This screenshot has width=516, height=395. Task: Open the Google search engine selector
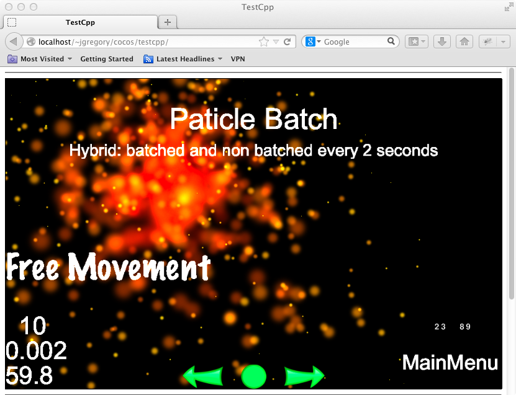(x=312, y=42)
